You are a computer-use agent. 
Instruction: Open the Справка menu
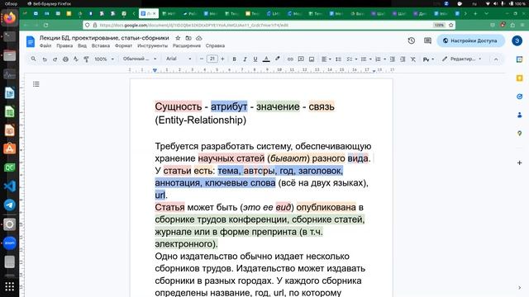215,45
